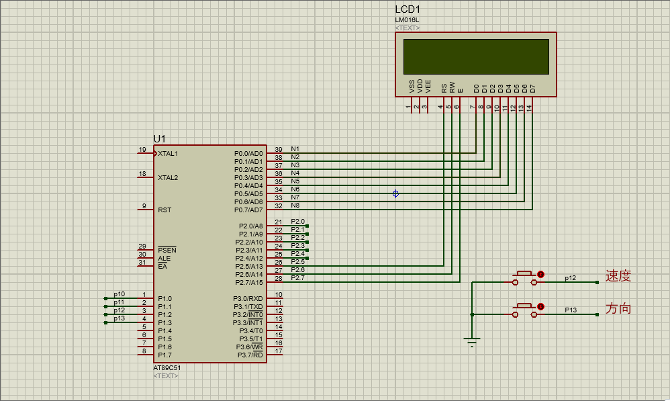The height and width of the screenshot is (401, 670).
Task: Click the VEE pin label on the LCD
Action: (428, 87)
